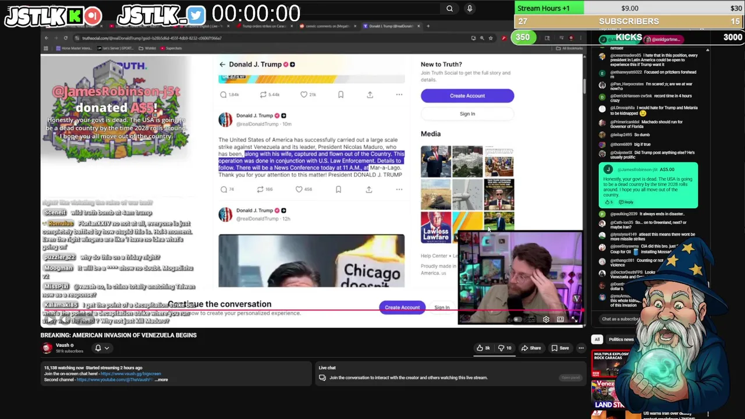Open video more-actions ellipsis next to Save

(x=581, y=348)
